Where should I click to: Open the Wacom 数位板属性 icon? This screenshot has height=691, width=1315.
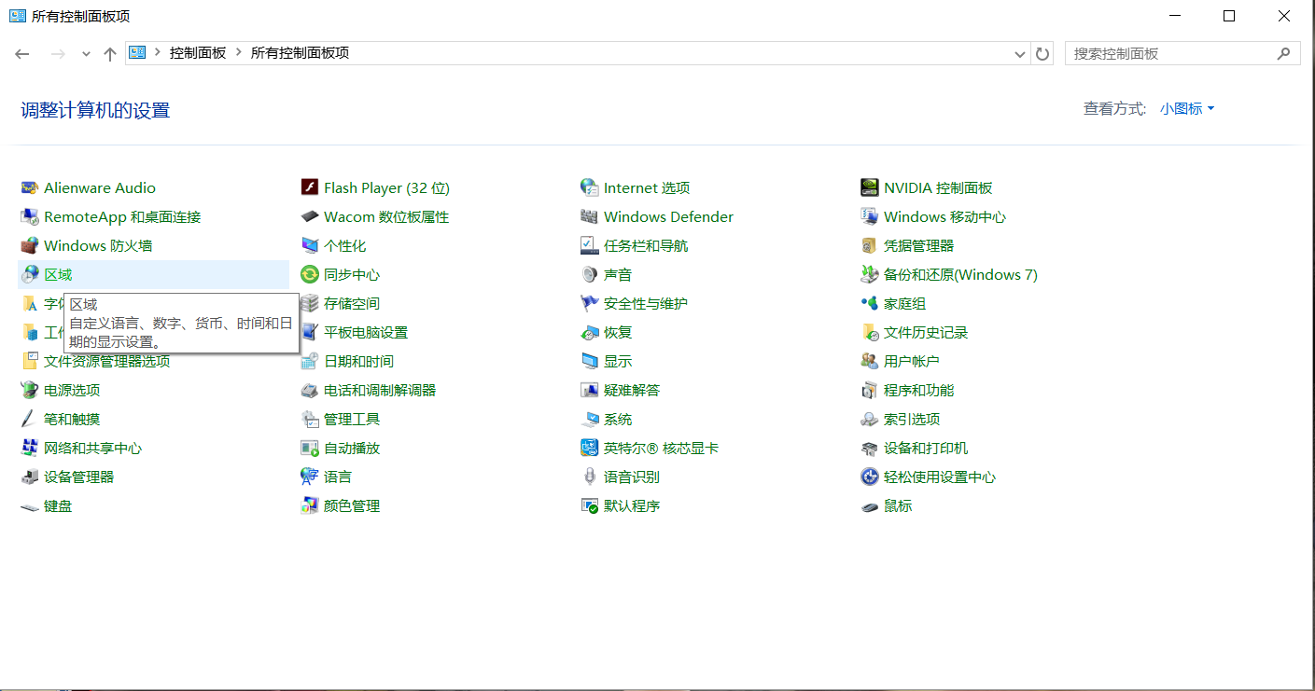click(309, 216)
